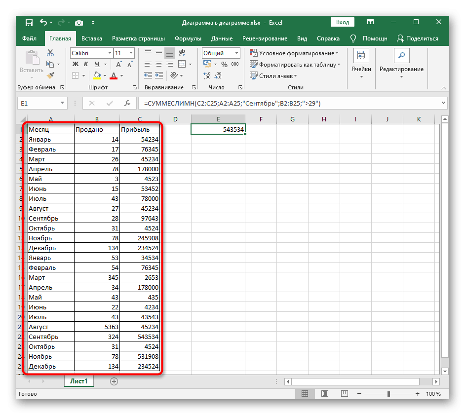Adjust the zoom slider handle
Screen dimensions: 465x415
coord(388,394)
